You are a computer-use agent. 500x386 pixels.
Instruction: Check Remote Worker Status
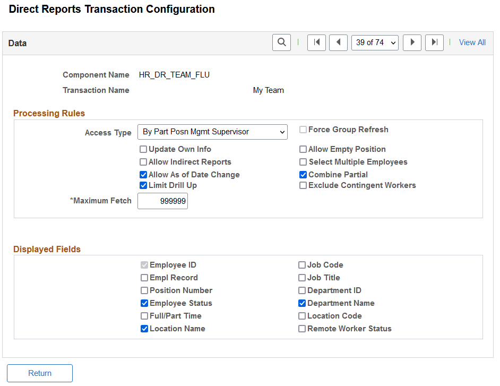[x=301, y=328]
